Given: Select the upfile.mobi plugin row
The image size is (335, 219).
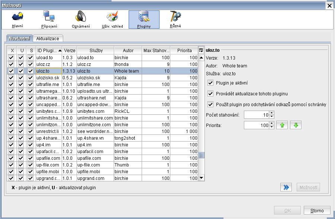Looking at the screenshot, I should [x=103, y=171].
